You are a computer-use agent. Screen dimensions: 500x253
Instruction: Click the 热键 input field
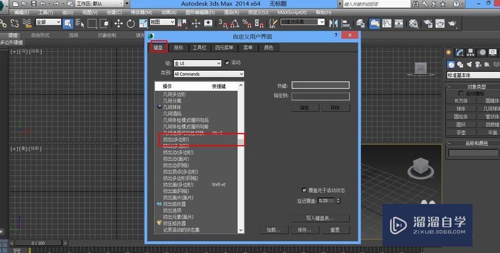coord(320,86)
